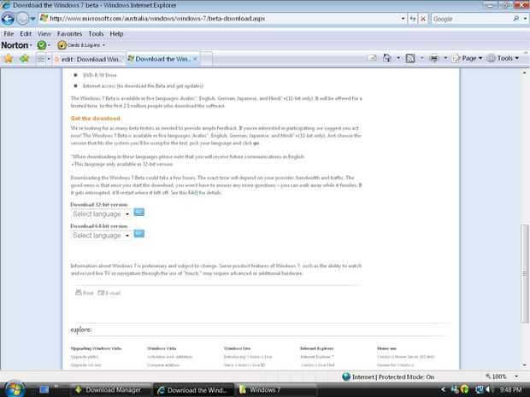
Task: Click the 100% zoom level control
Action: (496, 377)
